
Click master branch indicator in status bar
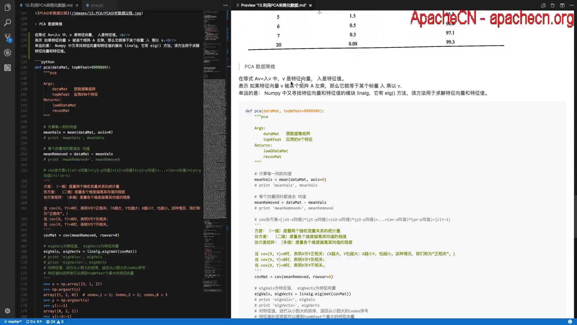[13, 322]
